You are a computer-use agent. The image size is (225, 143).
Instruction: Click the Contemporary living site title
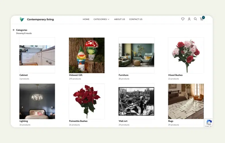[x=40, y=19]
